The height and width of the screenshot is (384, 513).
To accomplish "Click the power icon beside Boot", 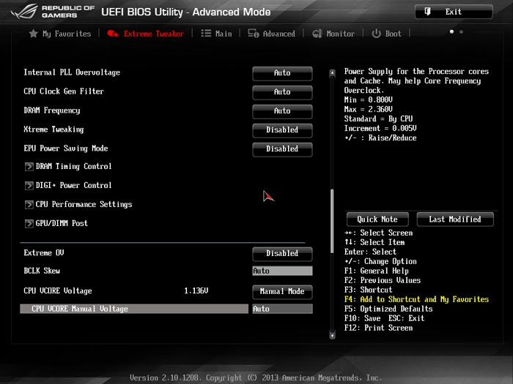I will point(377,34).
